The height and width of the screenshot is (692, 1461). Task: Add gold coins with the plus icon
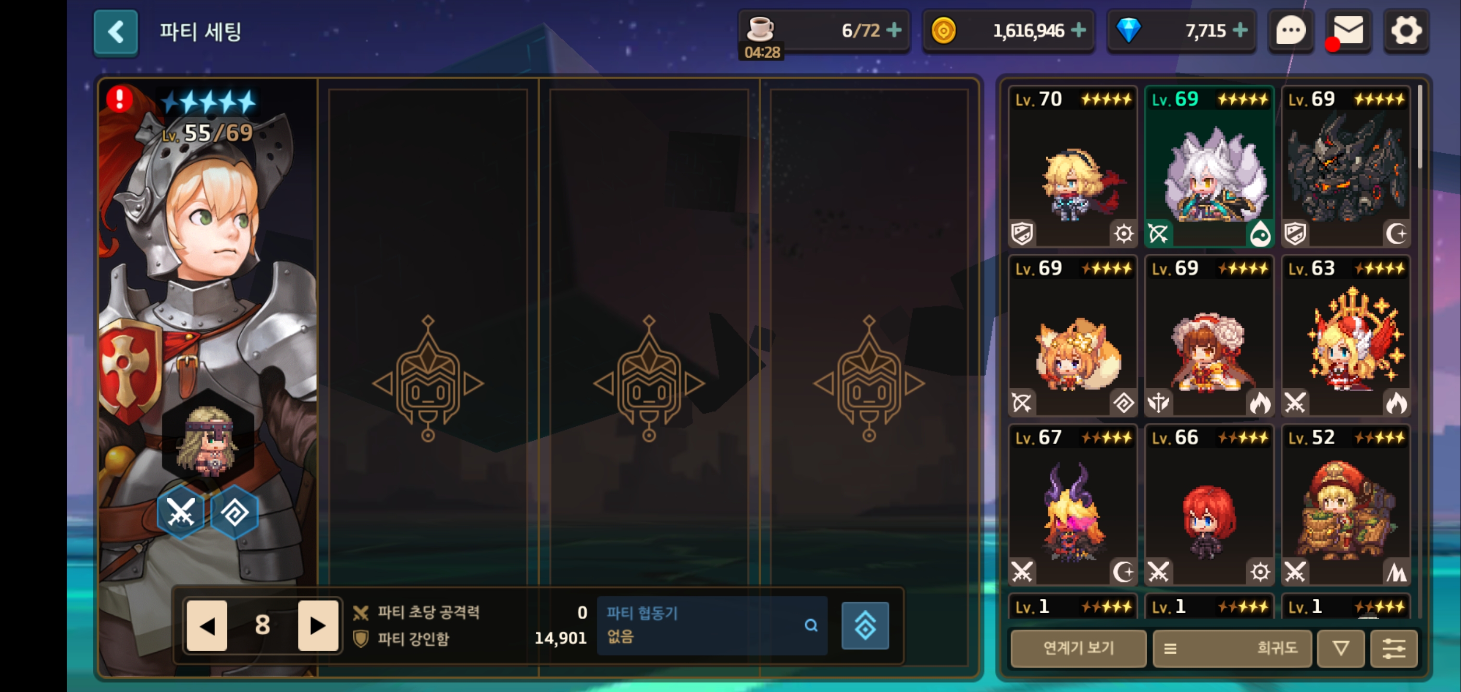point(1078,29)
